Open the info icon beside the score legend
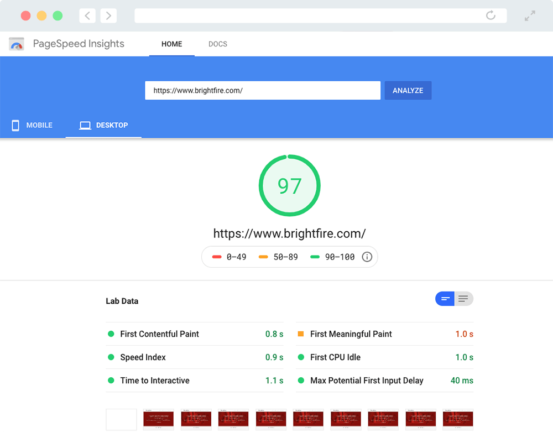553x432 pixels. tap(367, 257)
